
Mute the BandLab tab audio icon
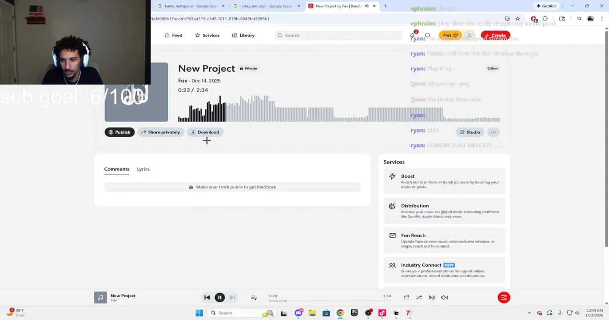coord(366,6)
